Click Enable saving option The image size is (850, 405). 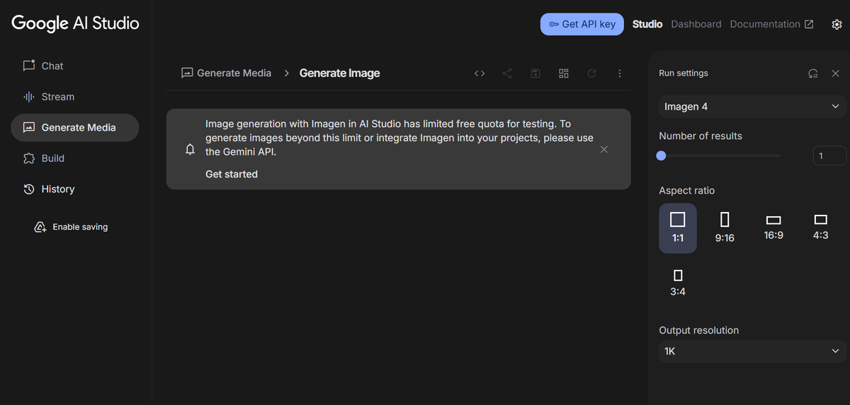point(72,227)
